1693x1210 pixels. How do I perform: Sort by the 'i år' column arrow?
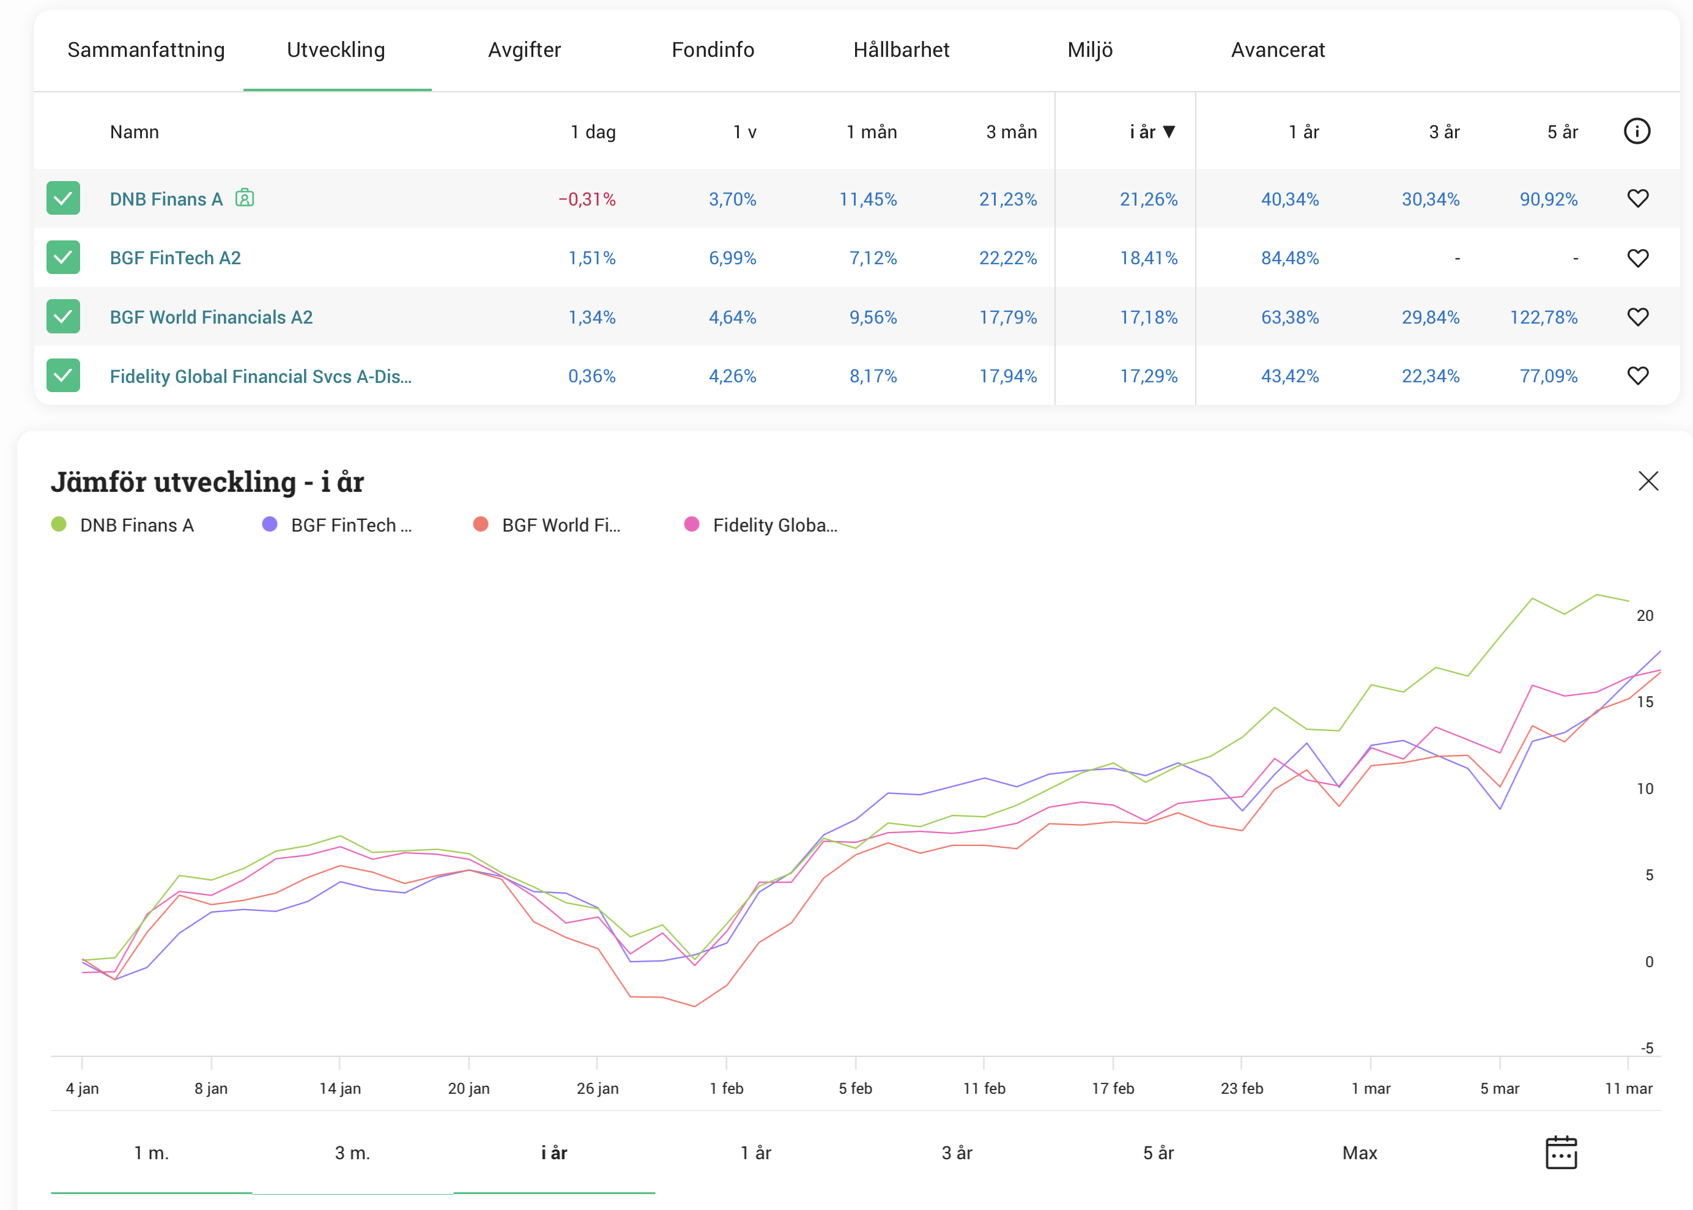pos(1169,132)
